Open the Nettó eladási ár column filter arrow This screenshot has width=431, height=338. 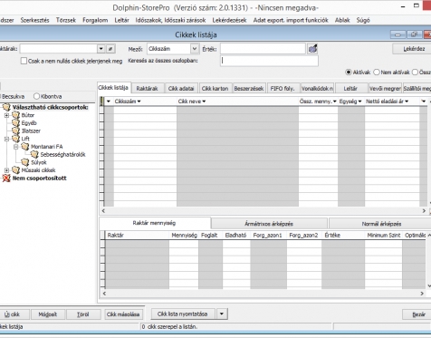click(x=407, y=101)
